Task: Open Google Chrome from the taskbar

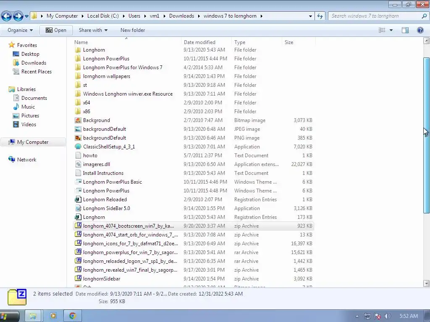Action: click(72, 316)
